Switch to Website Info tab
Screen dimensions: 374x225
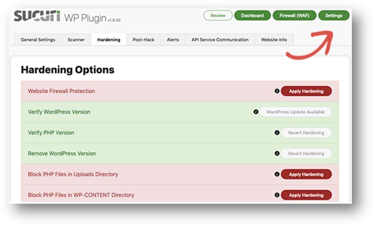pyautogui.click(x=274, y=40)
